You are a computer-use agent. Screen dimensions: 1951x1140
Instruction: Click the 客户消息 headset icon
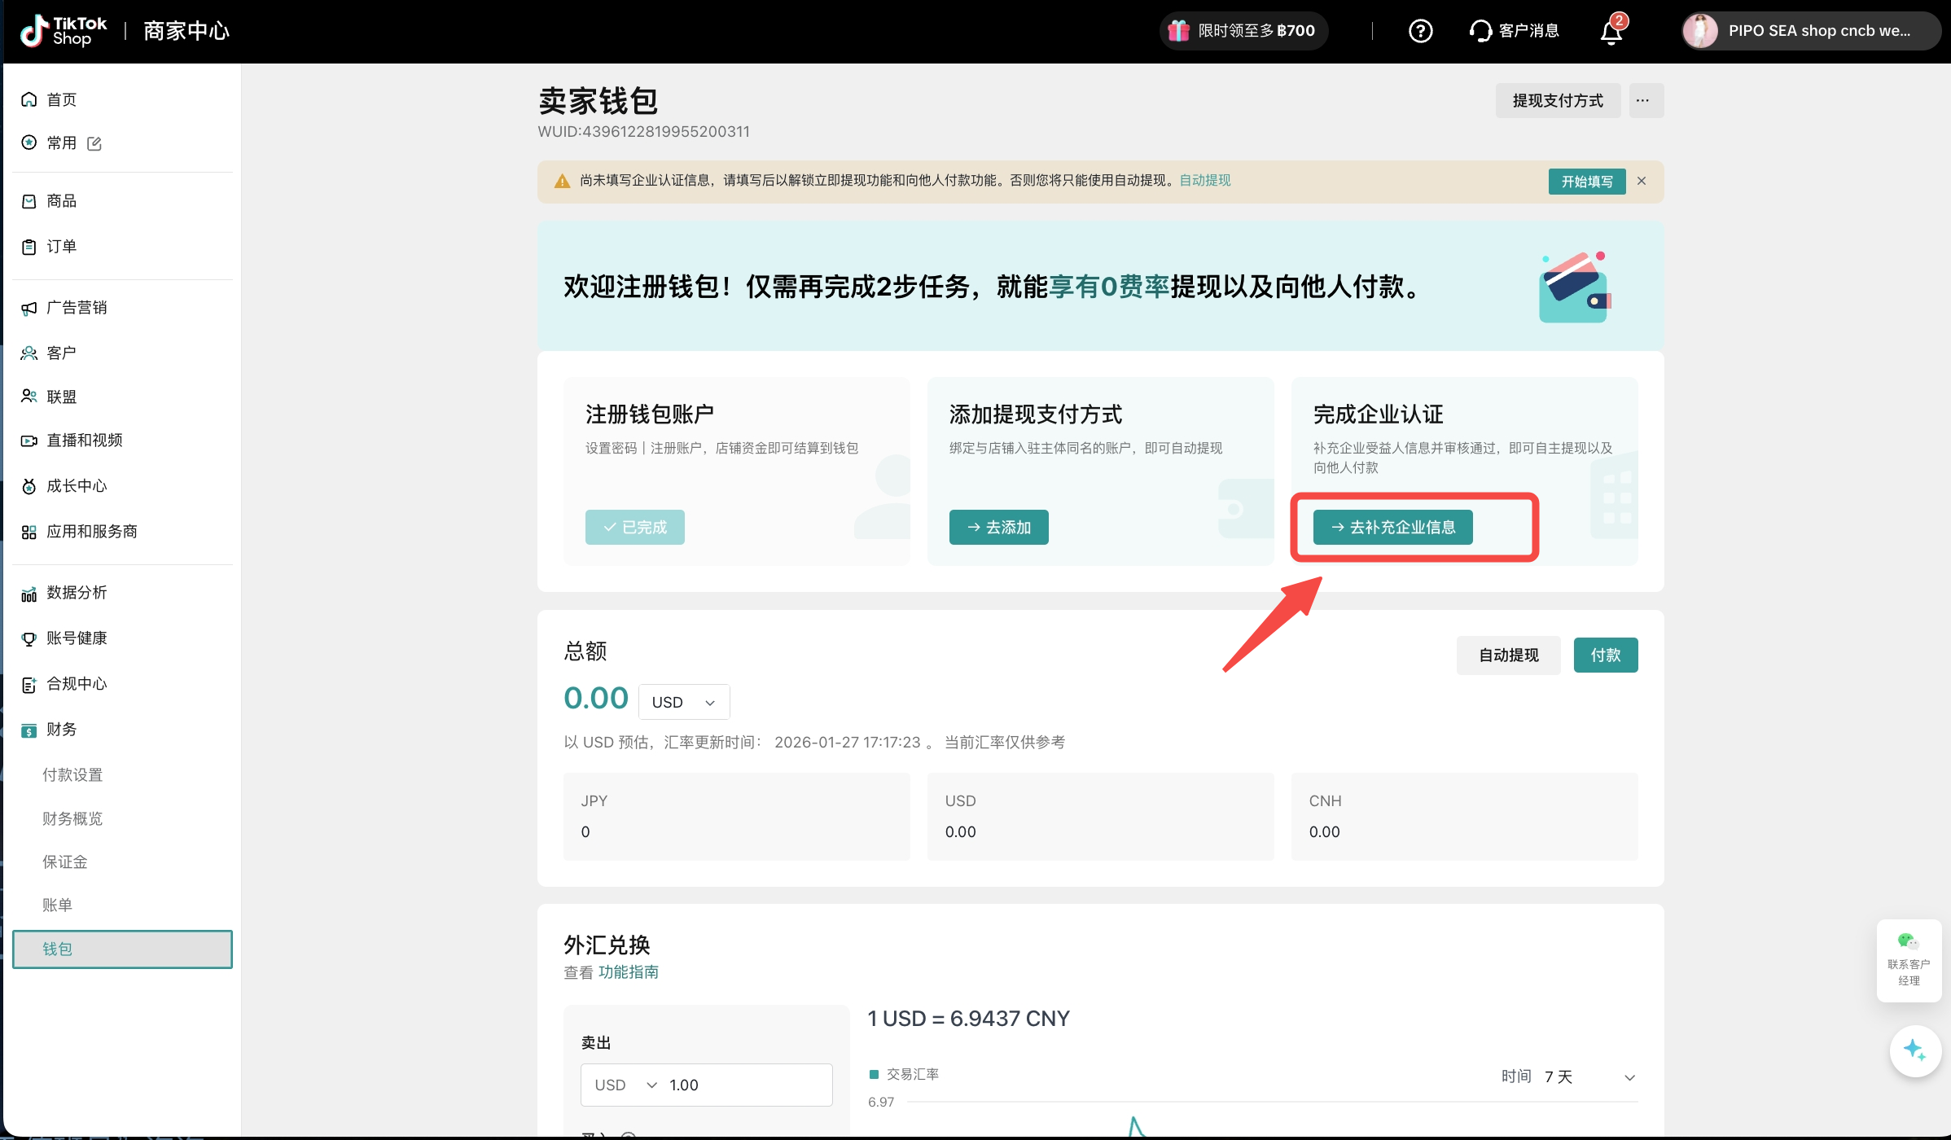(x=1480, y=31)
